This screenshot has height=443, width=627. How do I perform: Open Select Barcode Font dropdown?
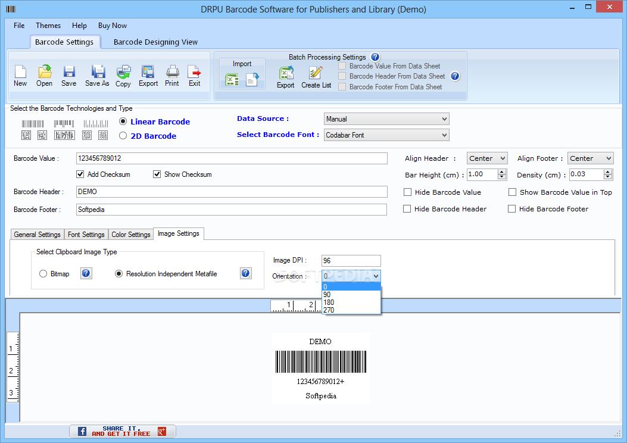[x=386, y=135]
